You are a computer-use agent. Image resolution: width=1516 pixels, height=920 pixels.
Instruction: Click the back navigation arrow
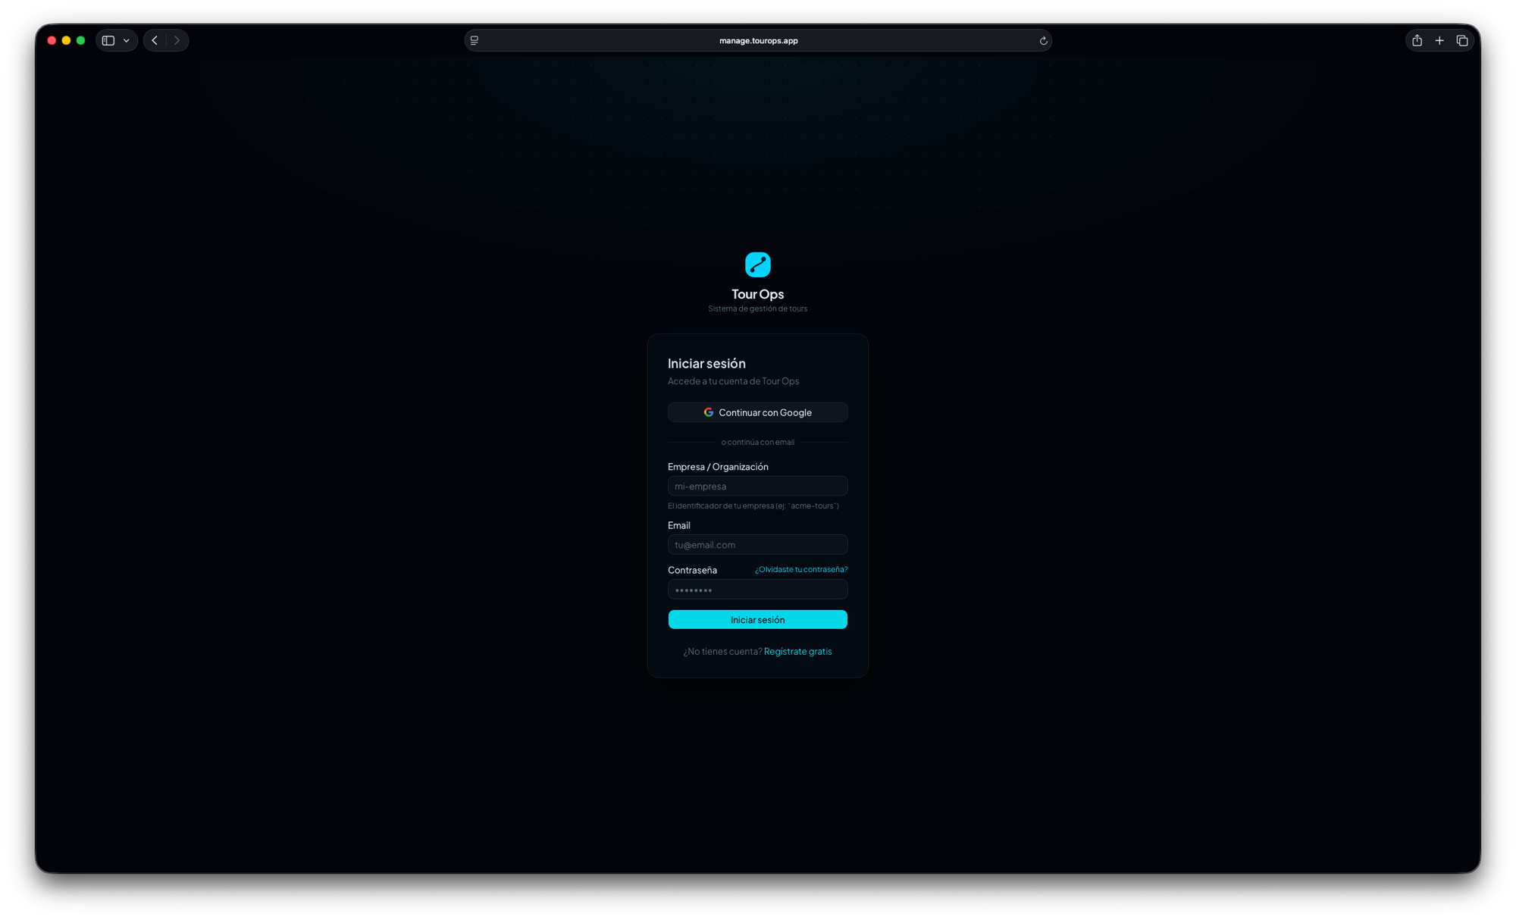pos(154,40)
